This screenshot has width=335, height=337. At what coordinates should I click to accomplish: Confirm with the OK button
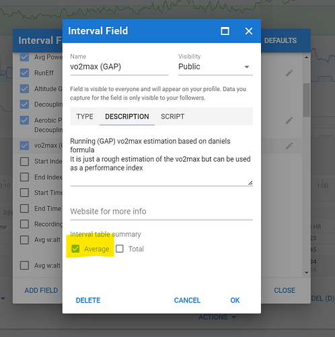235,300
